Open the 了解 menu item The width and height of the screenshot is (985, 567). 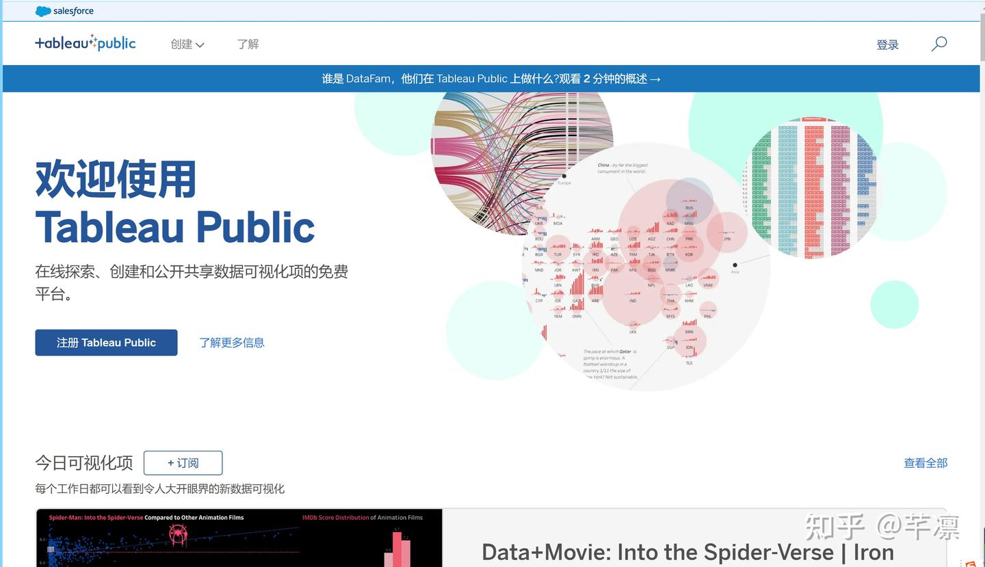click(x=248, y=44)
